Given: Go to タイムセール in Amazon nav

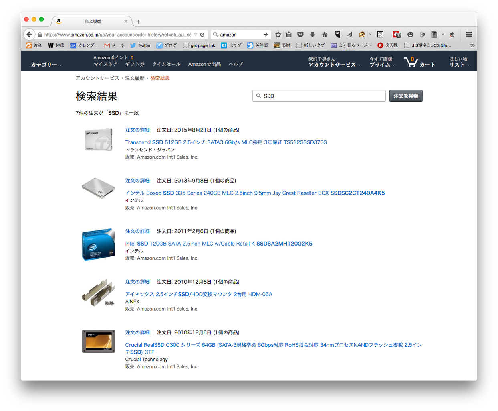Looking at the screenshot, I should (x=166, y=64).
